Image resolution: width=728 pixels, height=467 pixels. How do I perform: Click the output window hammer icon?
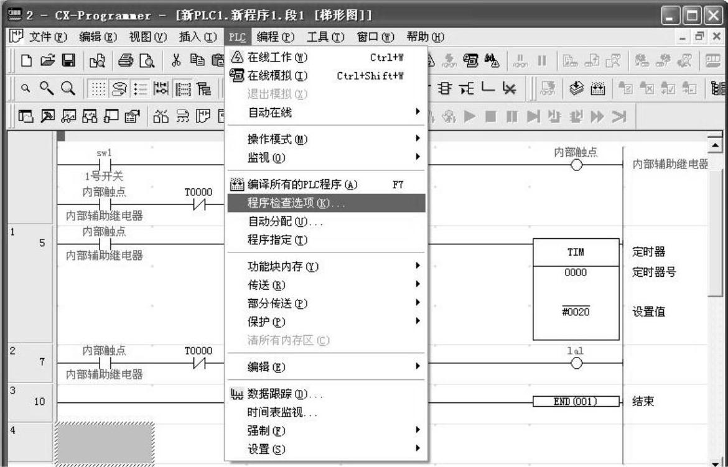click(x=47, y=116)
